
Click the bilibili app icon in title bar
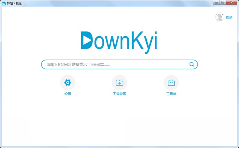click(x=4, y=3)
